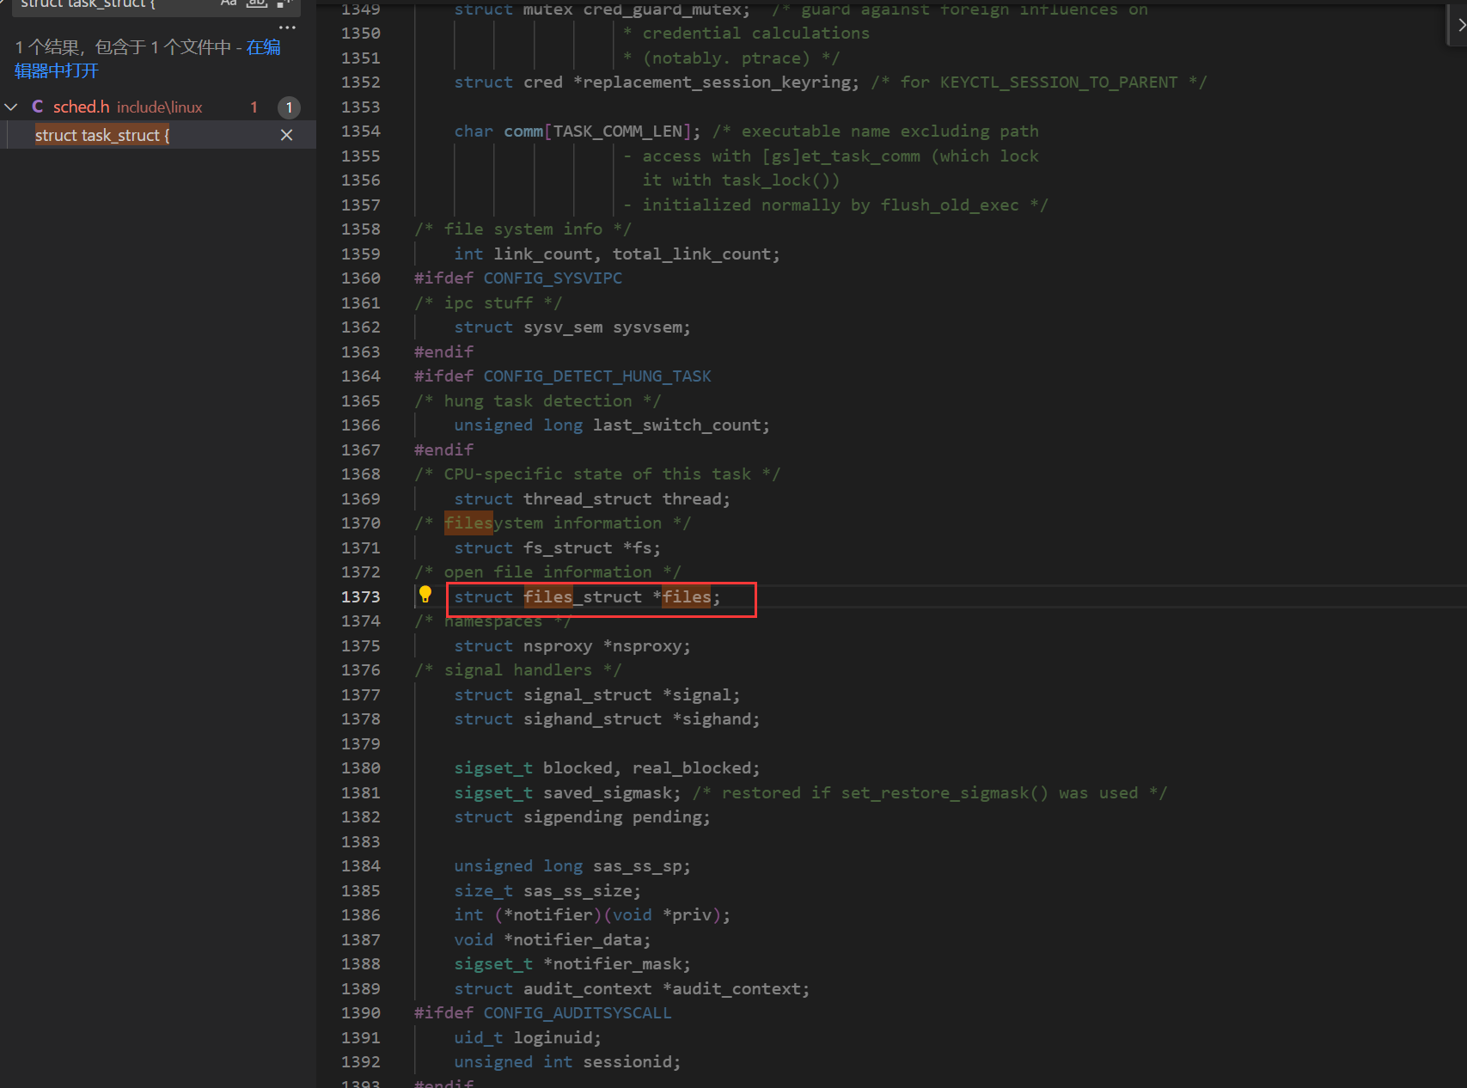Click 'saved_sigmask' on line 1381

[x=607, y=793]
